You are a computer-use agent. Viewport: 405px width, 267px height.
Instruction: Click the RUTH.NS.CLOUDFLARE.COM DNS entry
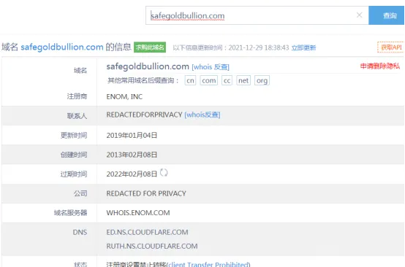(152, 246)
